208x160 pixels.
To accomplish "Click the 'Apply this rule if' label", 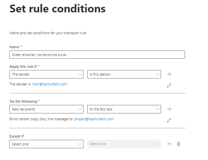I will click(x=23, y=66).
